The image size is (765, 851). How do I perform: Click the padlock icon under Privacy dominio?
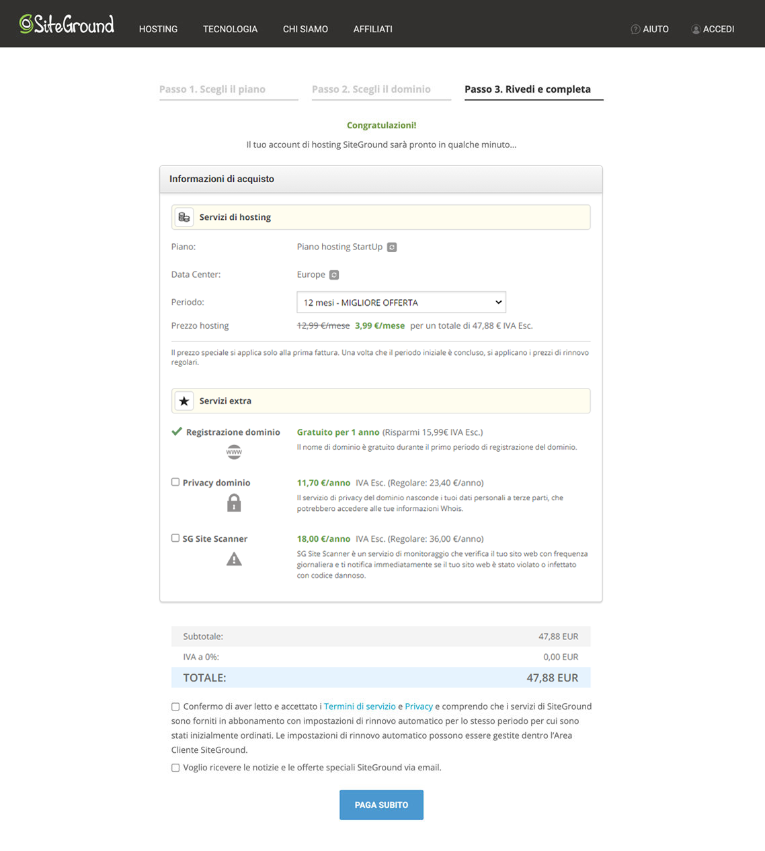point(234,503)
